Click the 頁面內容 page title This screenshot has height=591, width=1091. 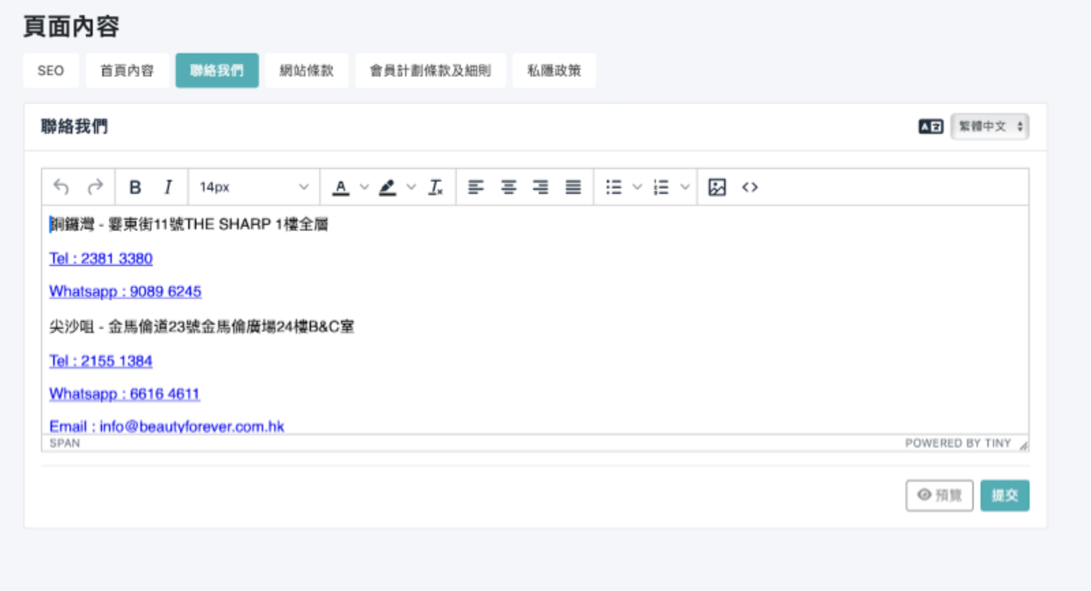[x=71, y=27]
